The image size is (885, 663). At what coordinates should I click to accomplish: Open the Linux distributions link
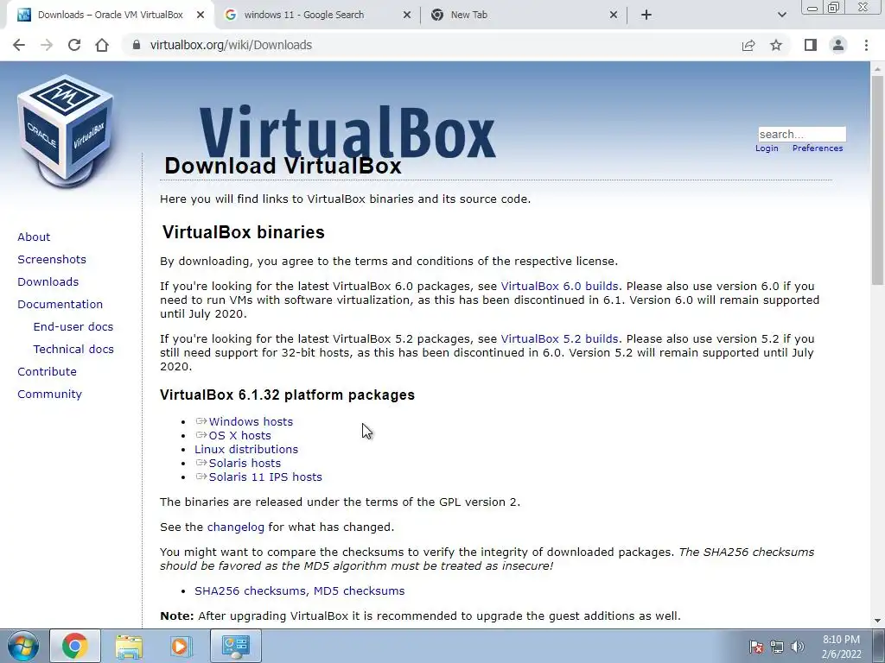click(246, 449)
